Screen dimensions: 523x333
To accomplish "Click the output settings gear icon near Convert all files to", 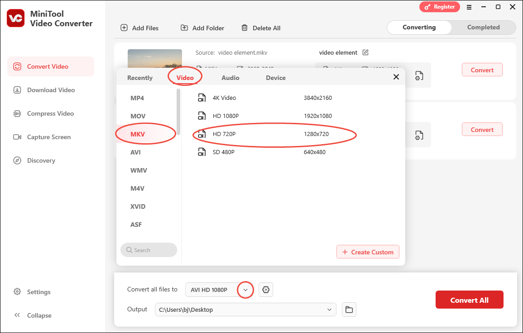I will pos(266,290).
